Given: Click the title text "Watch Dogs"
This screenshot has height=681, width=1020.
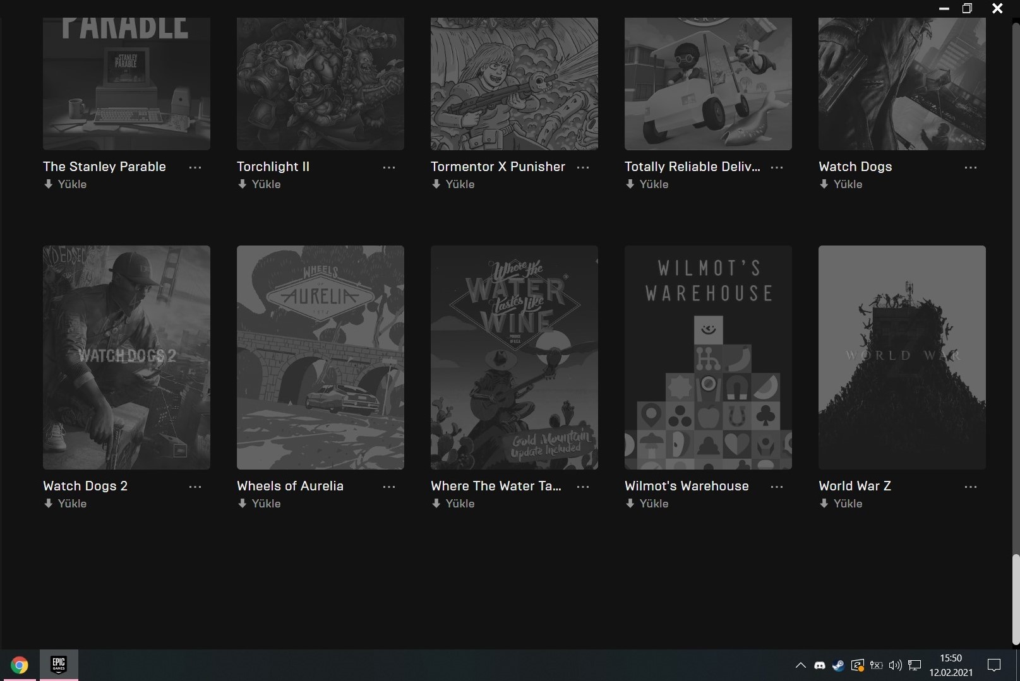Looking at the screenshot, I should coord(855,167).
